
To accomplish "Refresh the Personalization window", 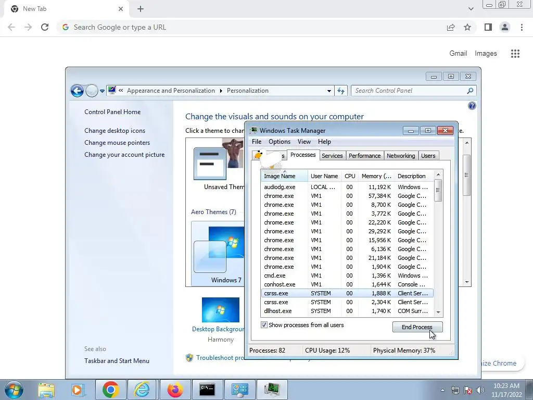I will pos(341,91).
